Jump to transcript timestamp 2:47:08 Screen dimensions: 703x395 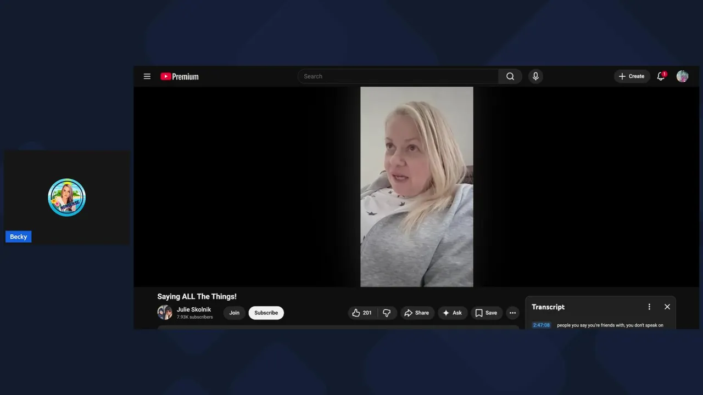[x=541, y=325]
